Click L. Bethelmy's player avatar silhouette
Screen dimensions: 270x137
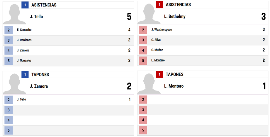(x=149, y=14)
